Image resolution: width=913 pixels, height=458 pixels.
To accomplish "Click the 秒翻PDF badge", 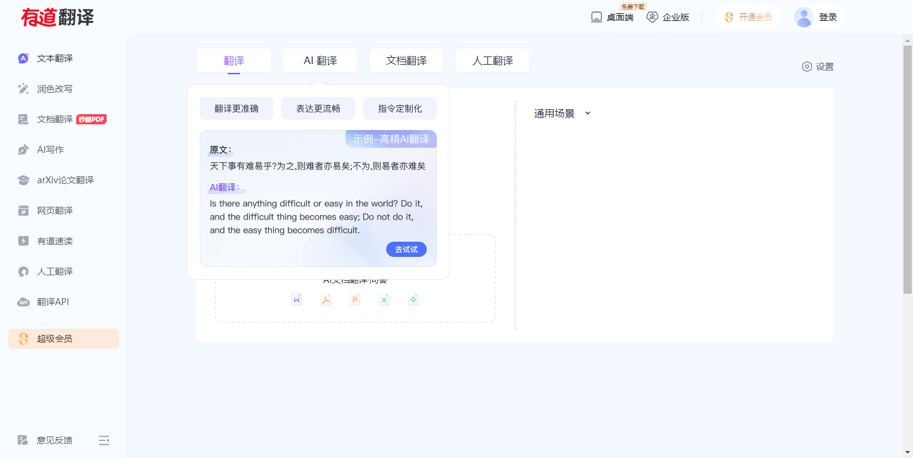I will (x=91, y=119).
